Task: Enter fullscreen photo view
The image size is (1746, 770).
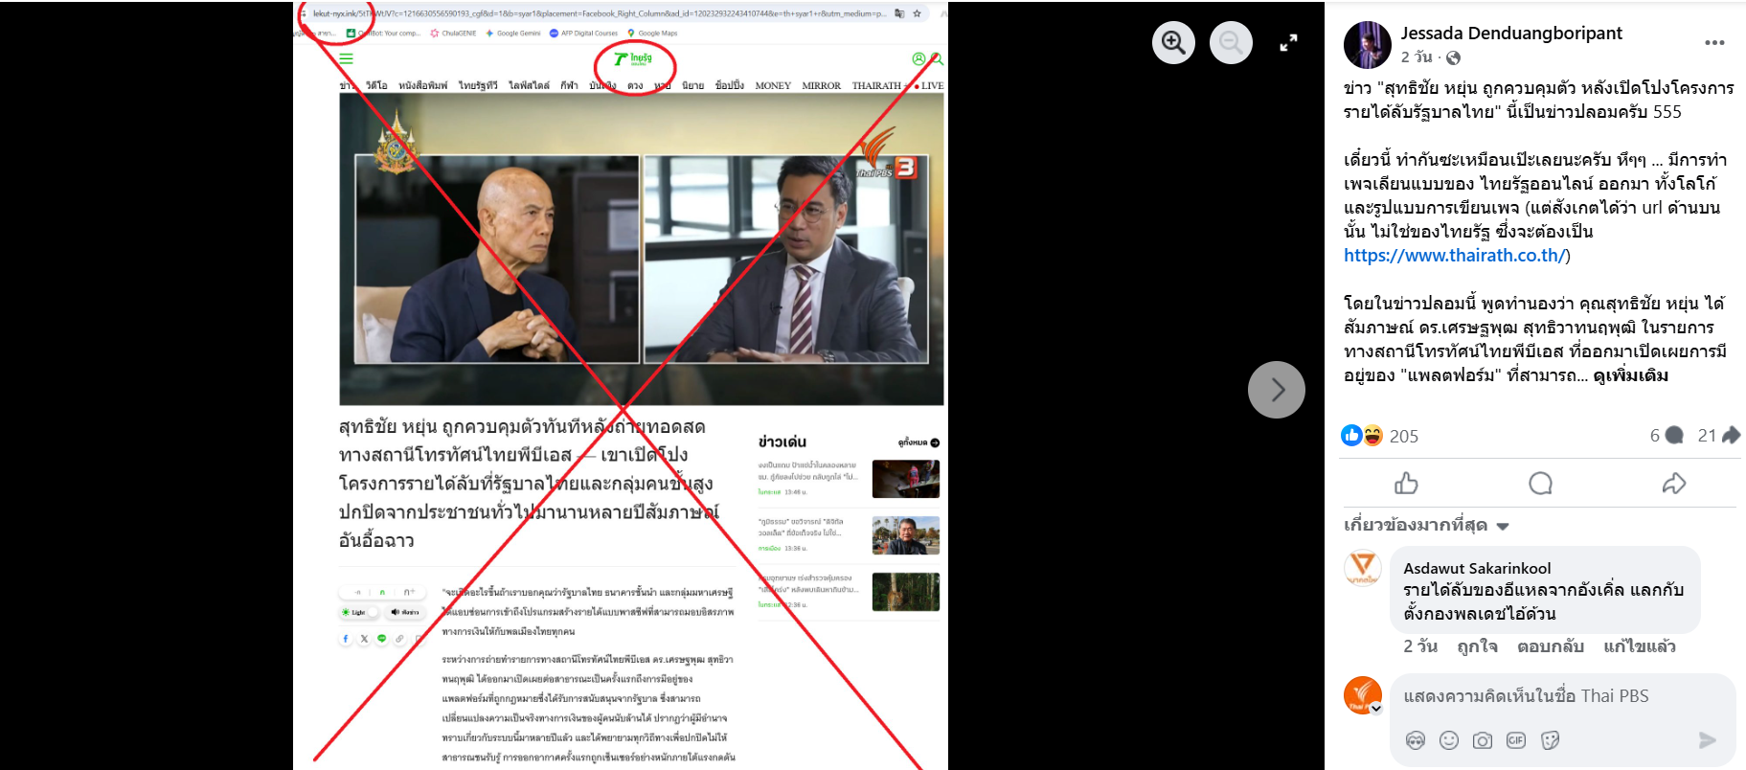Action: point(1288,42)
